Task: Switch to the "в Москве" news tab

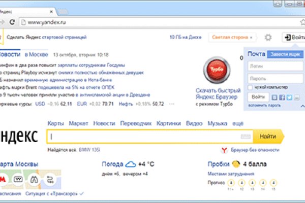Action: point(36,54)
